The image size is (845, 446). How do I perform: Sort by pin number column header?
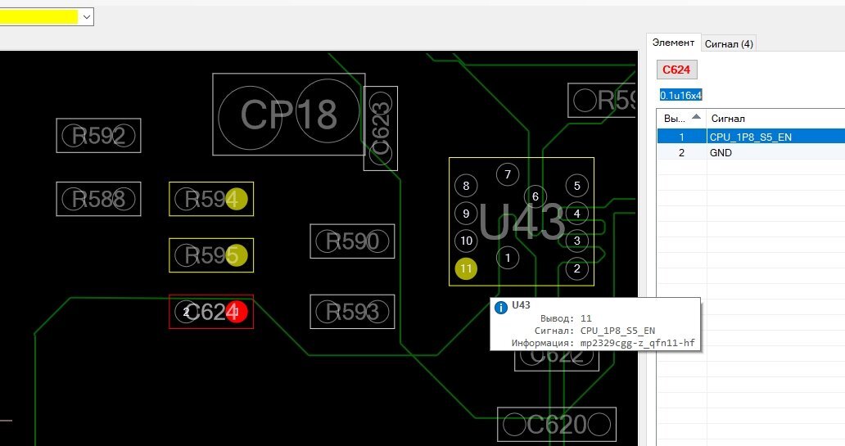[681, 118]
